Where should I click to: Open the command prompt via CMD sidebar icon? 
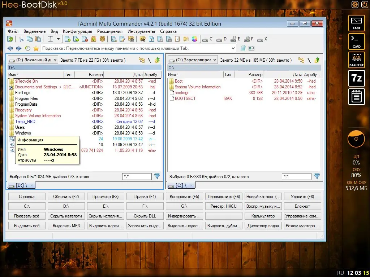tap(356, 41)
